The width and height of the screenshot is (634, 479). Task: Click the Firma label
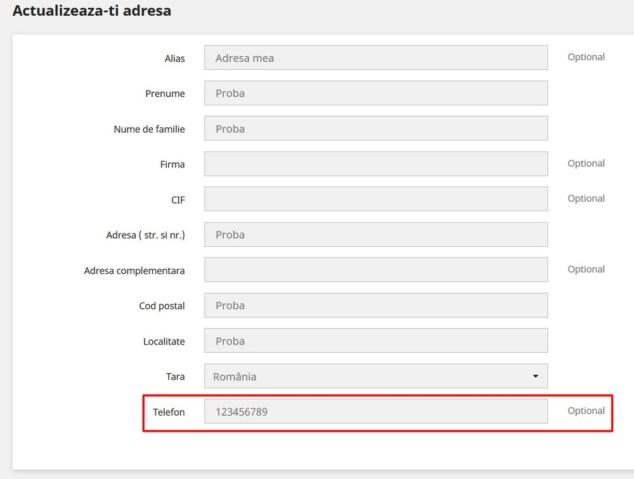click(x=172, y=164)
